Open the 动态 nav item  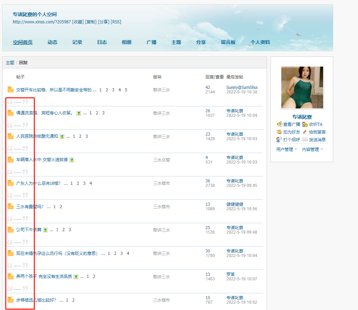point(53,42)
